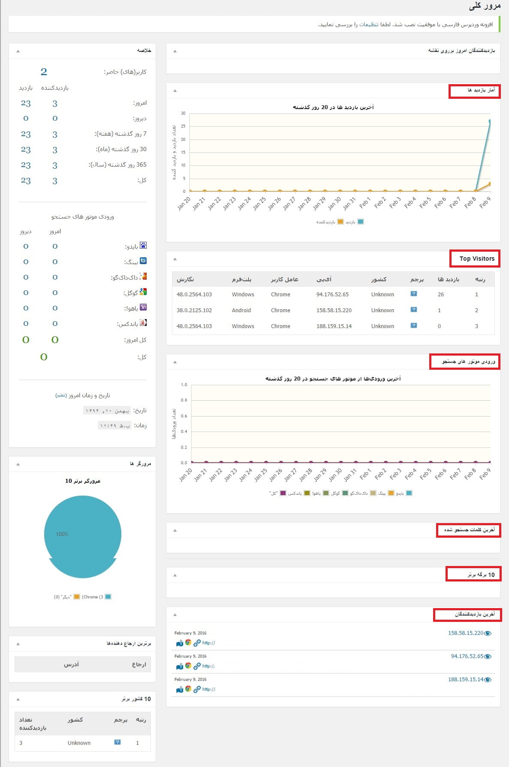Viewport: 509px width, 767px height.
Task: Click the یاندکس legend swatch in search chart
Action: [x=307, y=493]
